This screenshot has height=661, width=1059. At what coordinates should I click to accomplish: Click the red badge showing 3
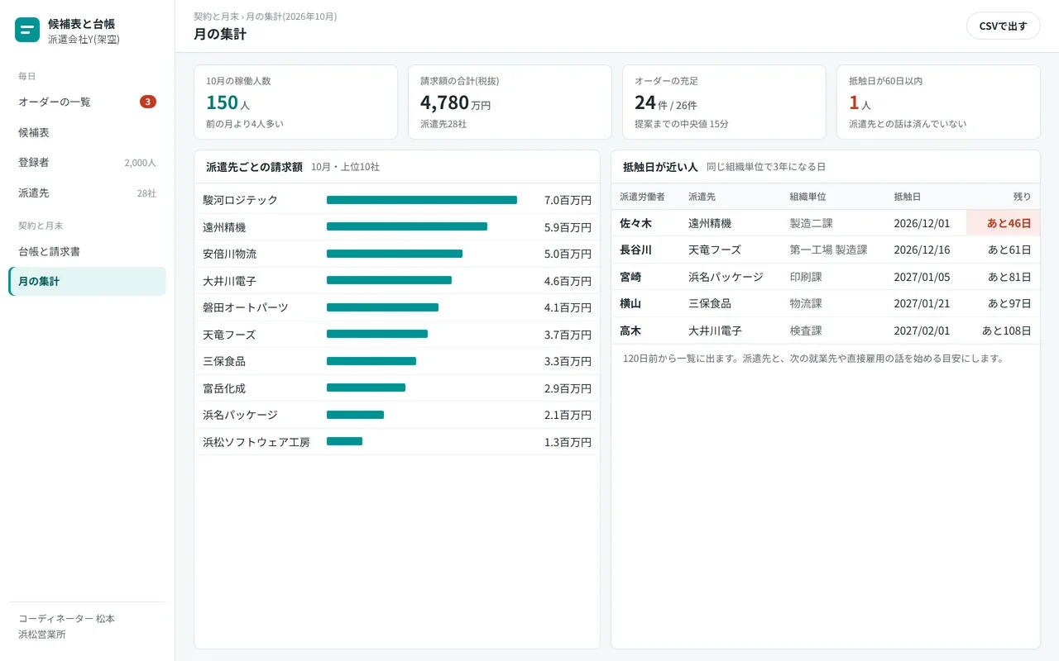click(x=148, y=102)
